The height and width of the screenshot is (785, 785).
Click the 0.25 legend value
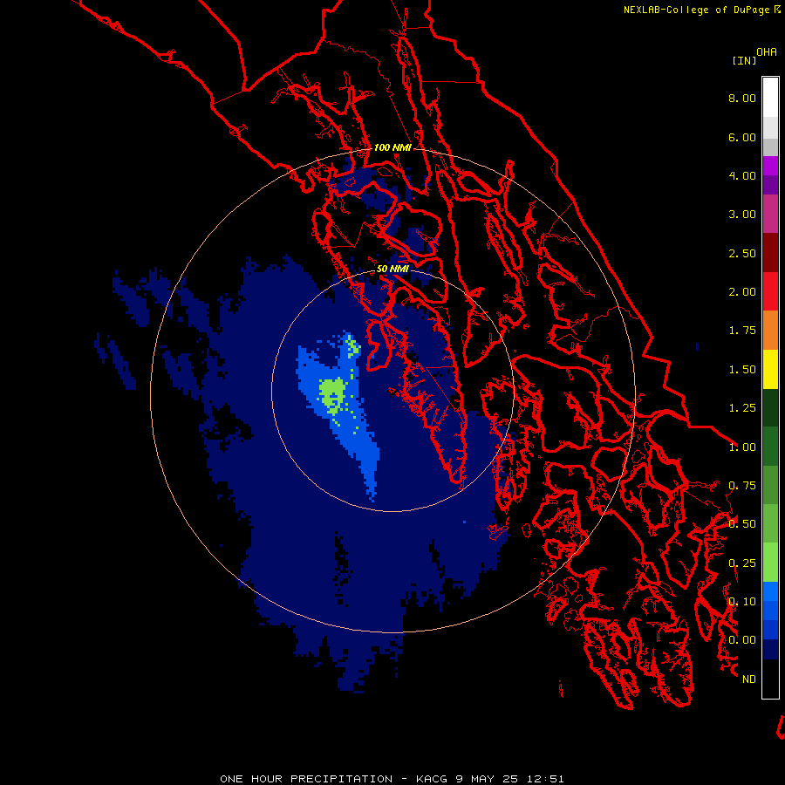[x=742, y=563]
